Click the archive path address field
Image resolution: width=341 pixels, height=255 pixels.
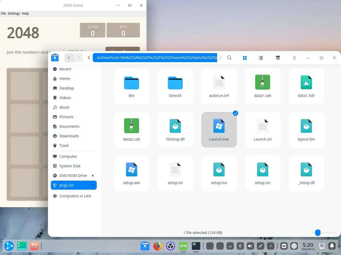[155, 58]
